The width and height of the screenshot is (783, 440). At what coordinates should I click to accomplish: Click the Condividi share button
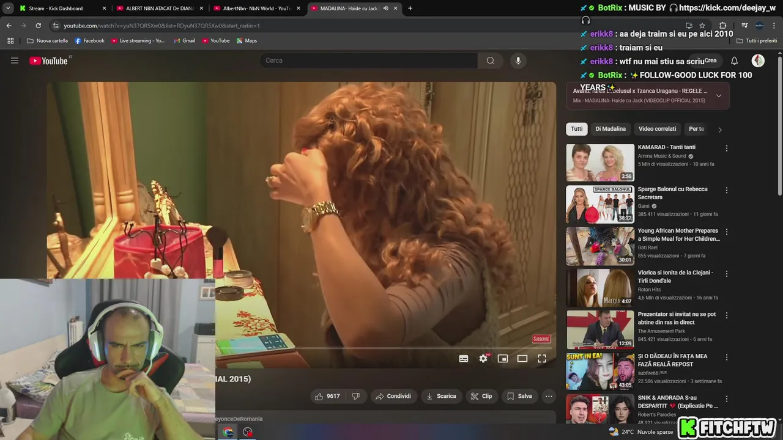click(393, 396)
